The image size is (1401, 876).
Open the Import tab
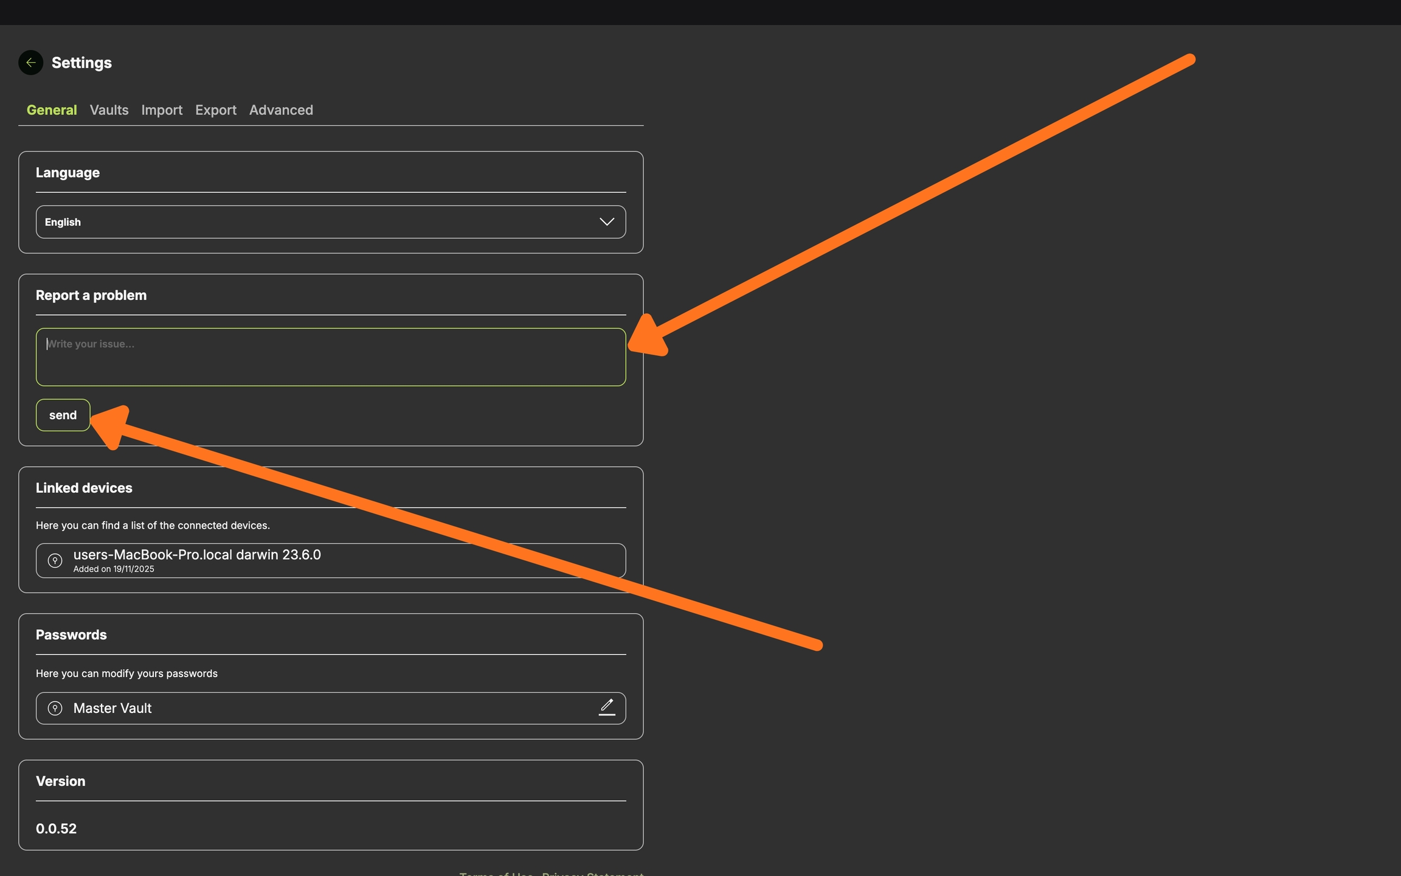(162, 110)
